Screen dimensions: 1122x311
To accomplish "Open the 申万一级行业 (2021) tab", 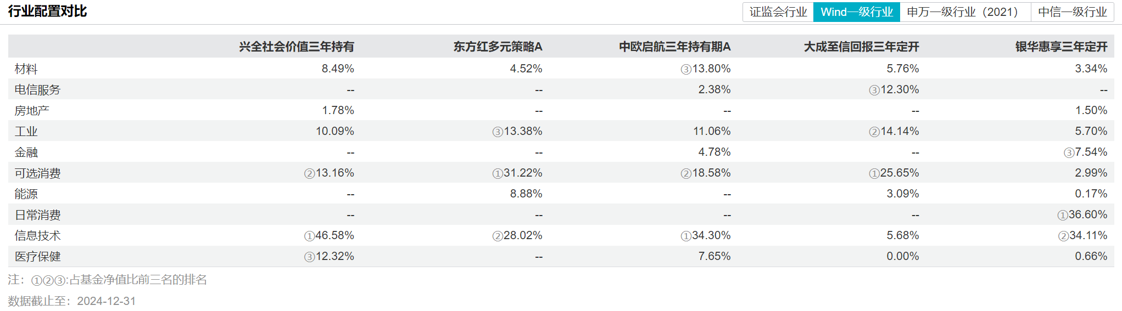I will click(964, 12).
